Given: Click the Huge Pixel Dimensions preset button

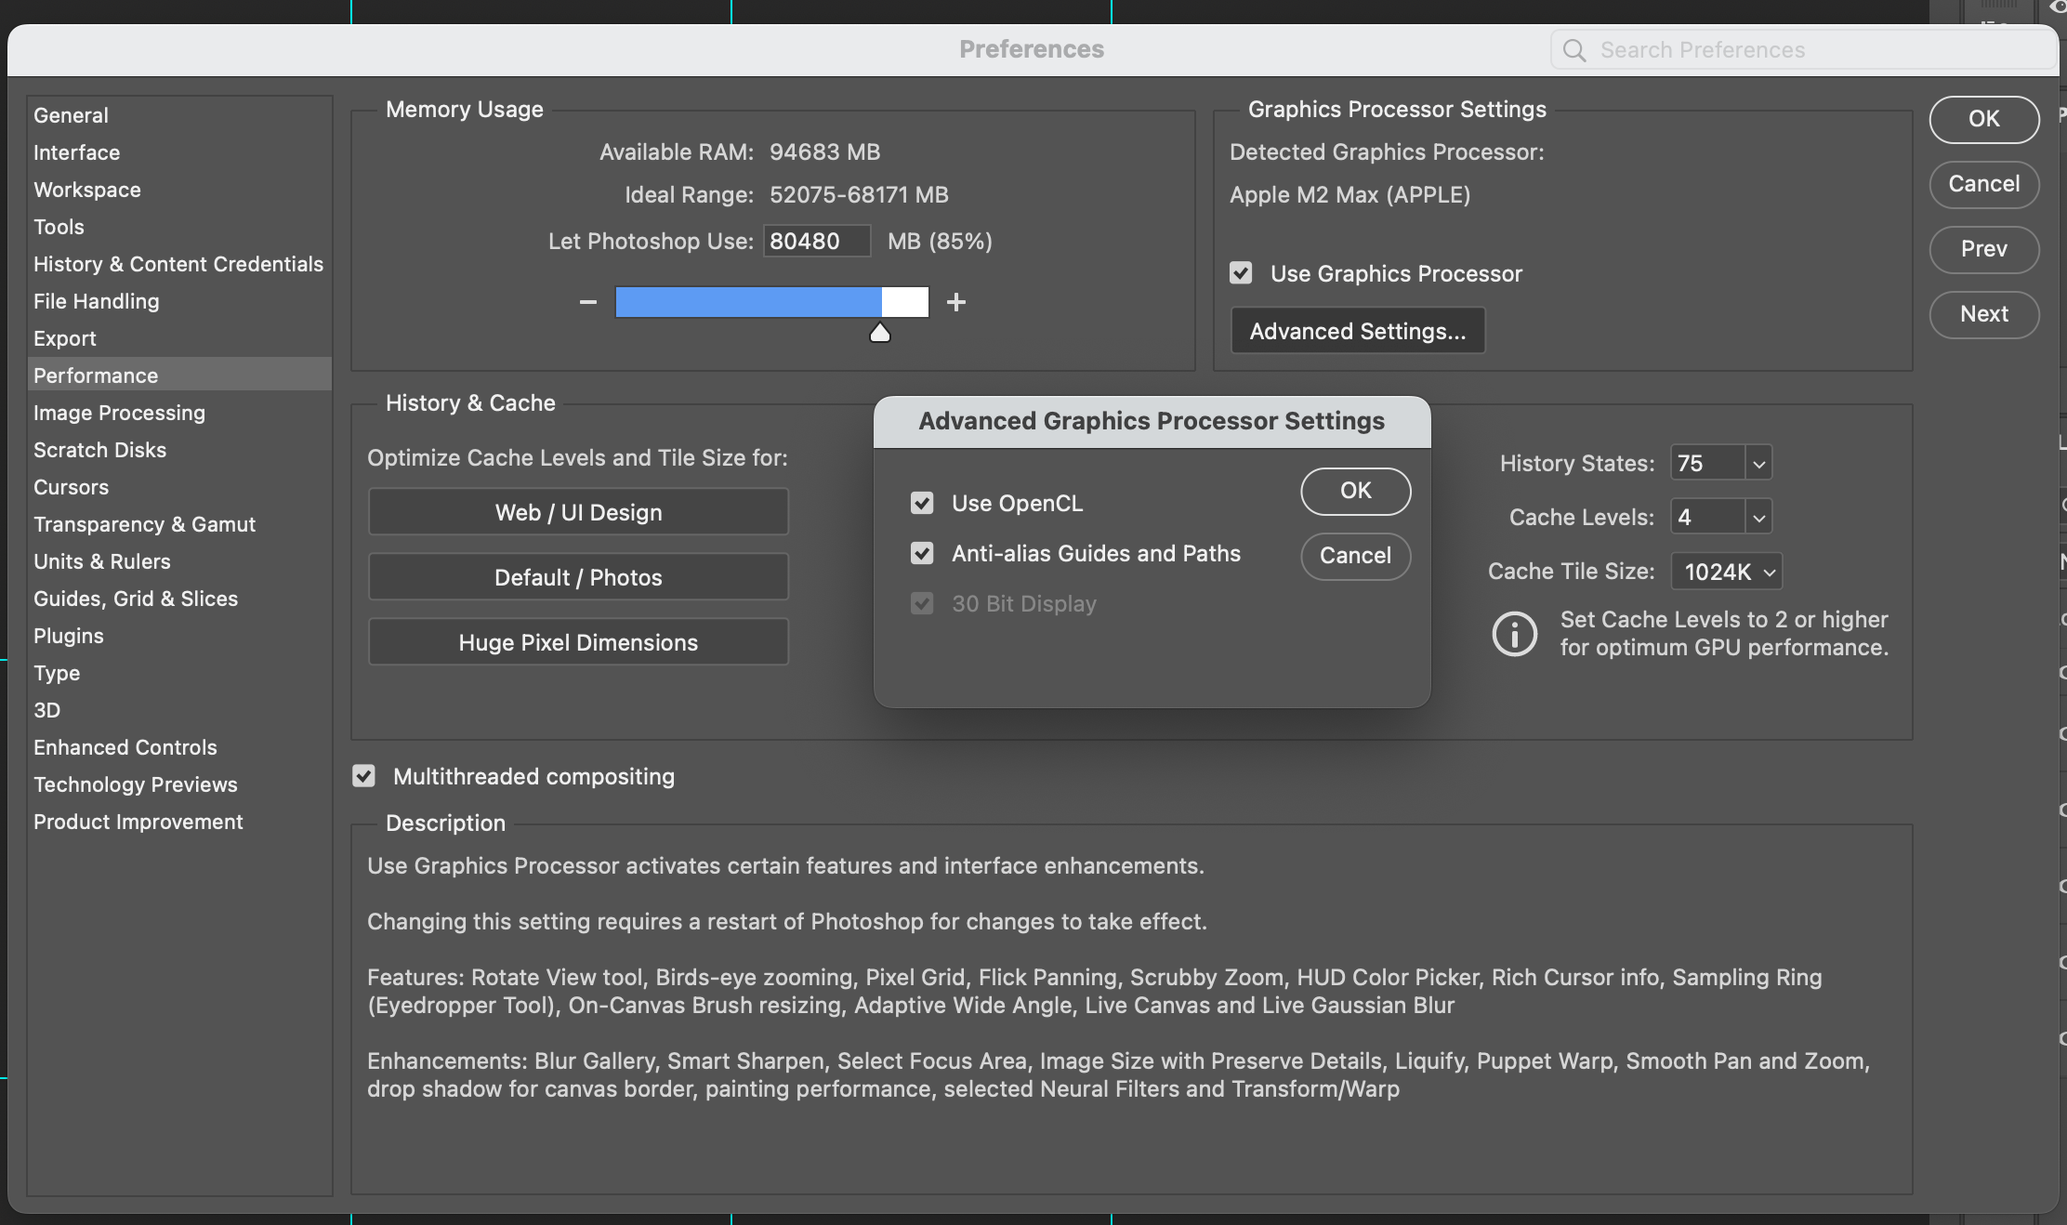Looking at the screenshot, I should [577, 642].
